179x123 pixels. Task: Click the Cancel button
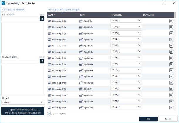pos(168,119)
